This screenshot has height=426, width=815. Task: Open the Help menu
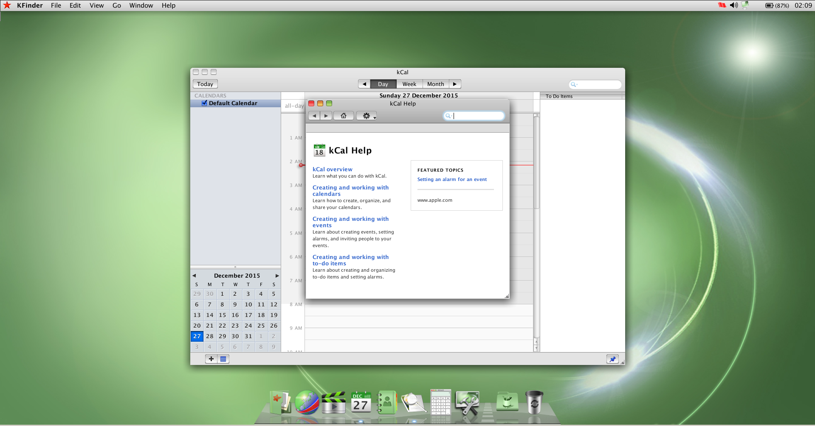(169, 6)
